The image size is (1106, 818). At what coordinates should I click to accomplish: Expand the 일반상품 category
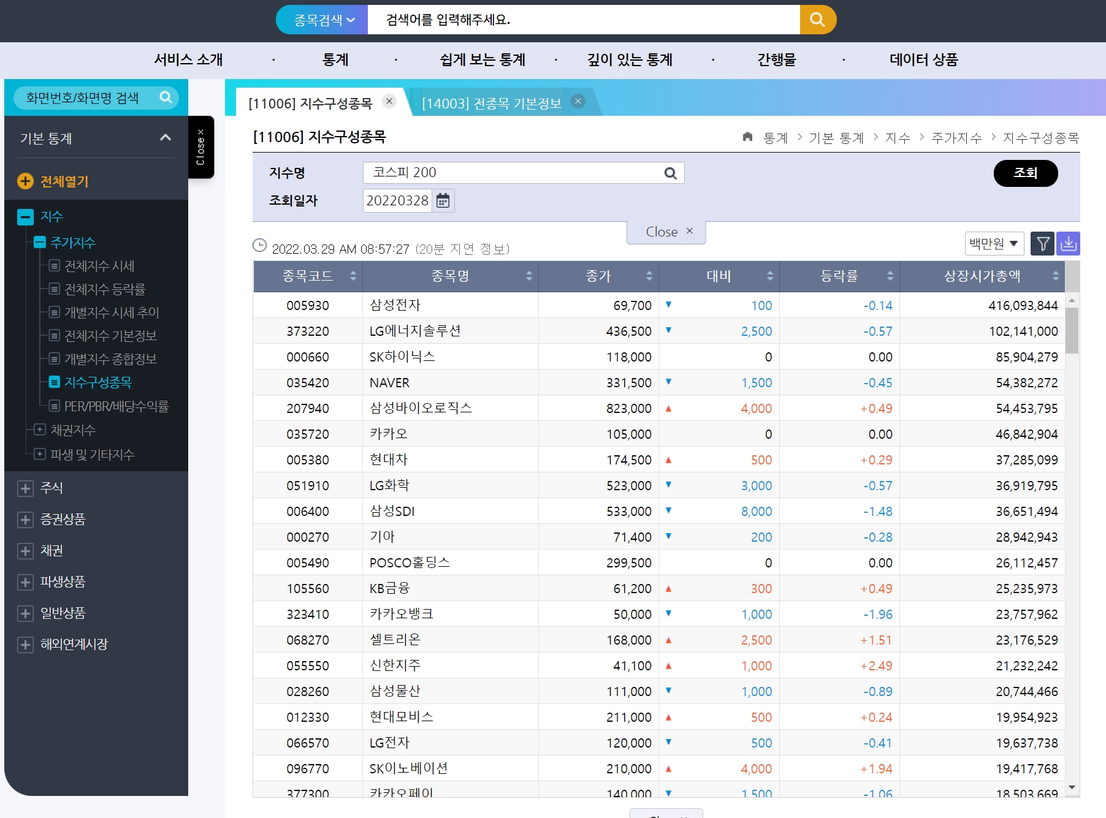pos(25,613)
